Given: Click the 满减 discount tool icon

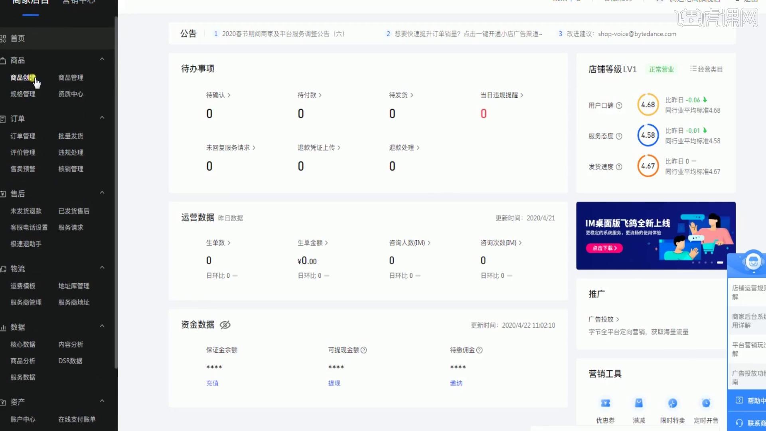Looking at the screenshot, I should pos(639,403).
